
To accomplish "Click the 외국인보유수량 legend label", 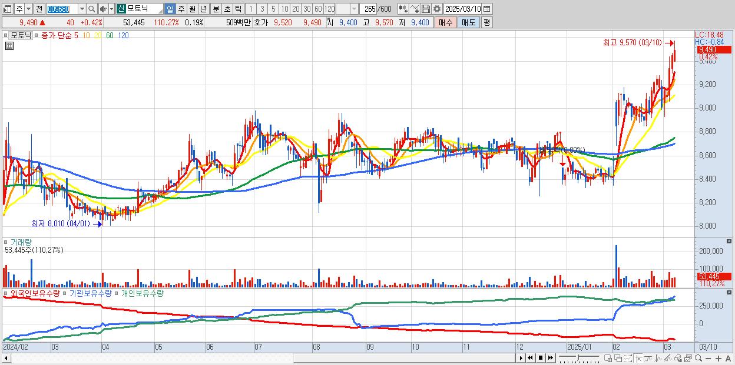I will (x=35, y=293).
